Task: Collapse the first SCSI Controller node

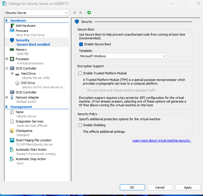Action: [x=7, y=68]
